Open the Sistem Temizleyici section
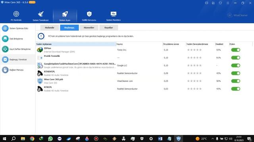The image size is (254, 142). 40,16
